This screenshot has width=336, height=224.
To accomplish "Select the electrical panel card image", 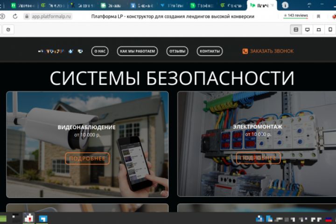I will click(257, 144).
